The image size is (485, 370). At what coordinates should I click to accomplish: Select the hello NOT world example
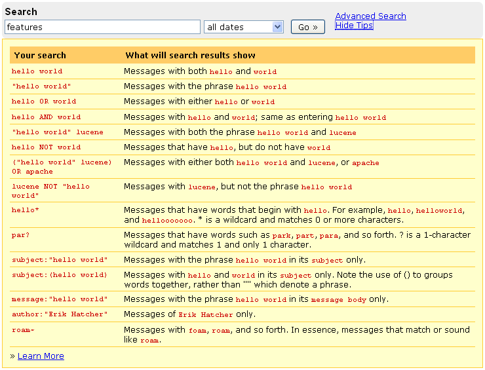46,147
